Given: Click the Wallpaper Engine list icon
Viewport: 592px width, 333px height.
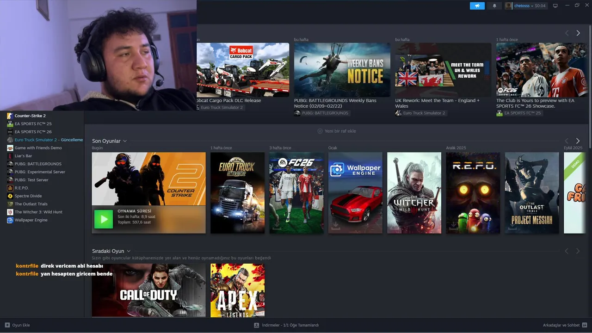Looking at the screenshot, I should [10, 220].
